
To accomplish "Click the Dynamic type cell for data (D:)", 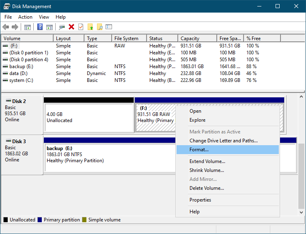I will coord(97,73).
